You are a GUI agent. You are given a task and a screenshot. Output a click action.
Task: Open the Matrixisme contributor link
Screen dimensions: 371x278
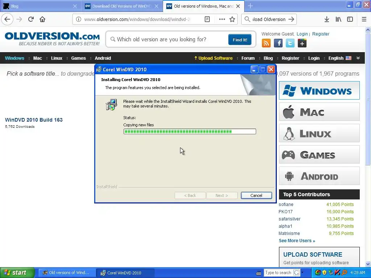289,233
